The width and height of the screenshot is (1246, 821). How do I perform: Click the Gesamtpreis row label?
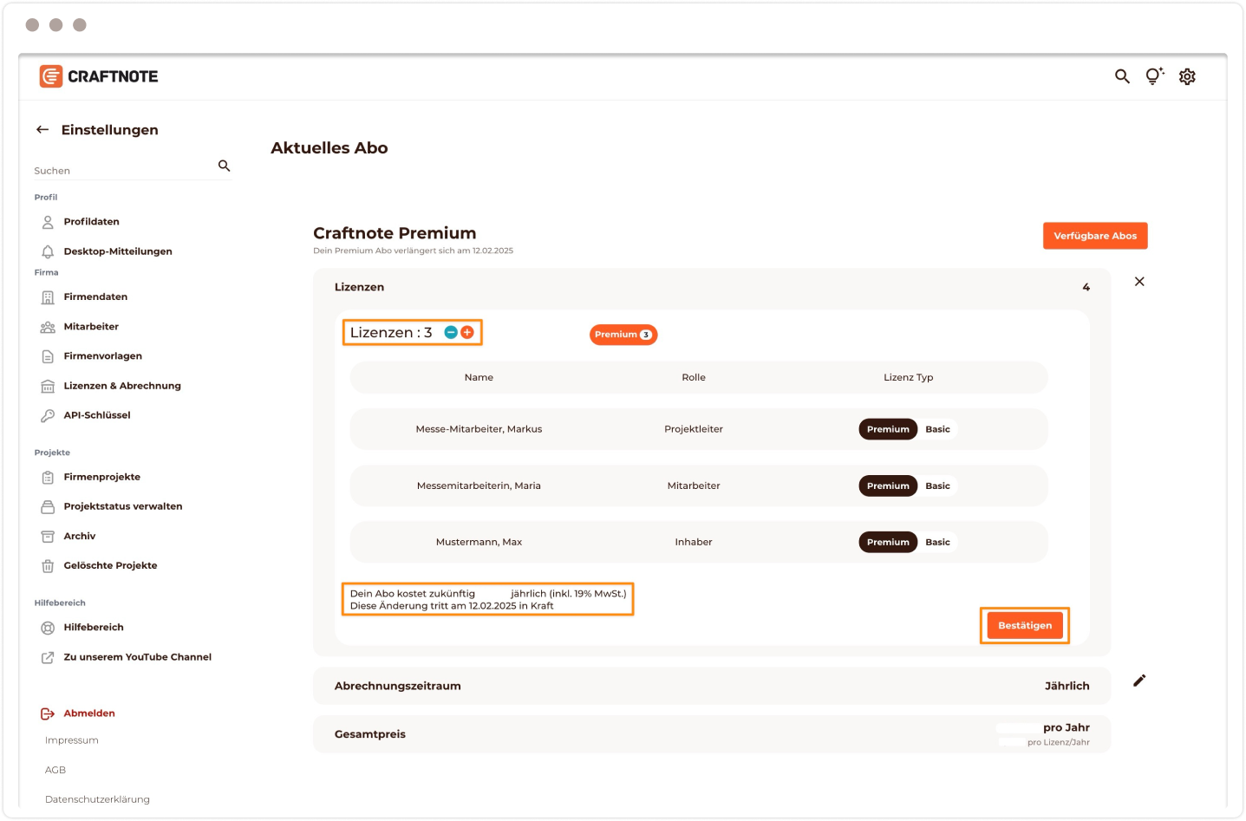pos(370,734)
